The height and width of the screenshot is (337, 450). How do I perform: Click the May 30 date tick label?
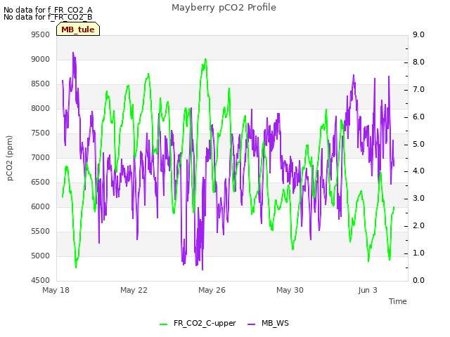290,290
